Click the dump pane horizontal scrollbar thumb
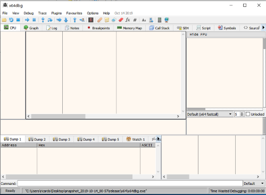This screenshot has height=195, width=266. 69,177
